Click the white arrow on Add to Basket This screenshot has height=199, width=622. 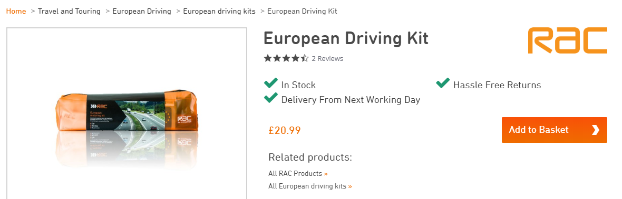[596, 130]
